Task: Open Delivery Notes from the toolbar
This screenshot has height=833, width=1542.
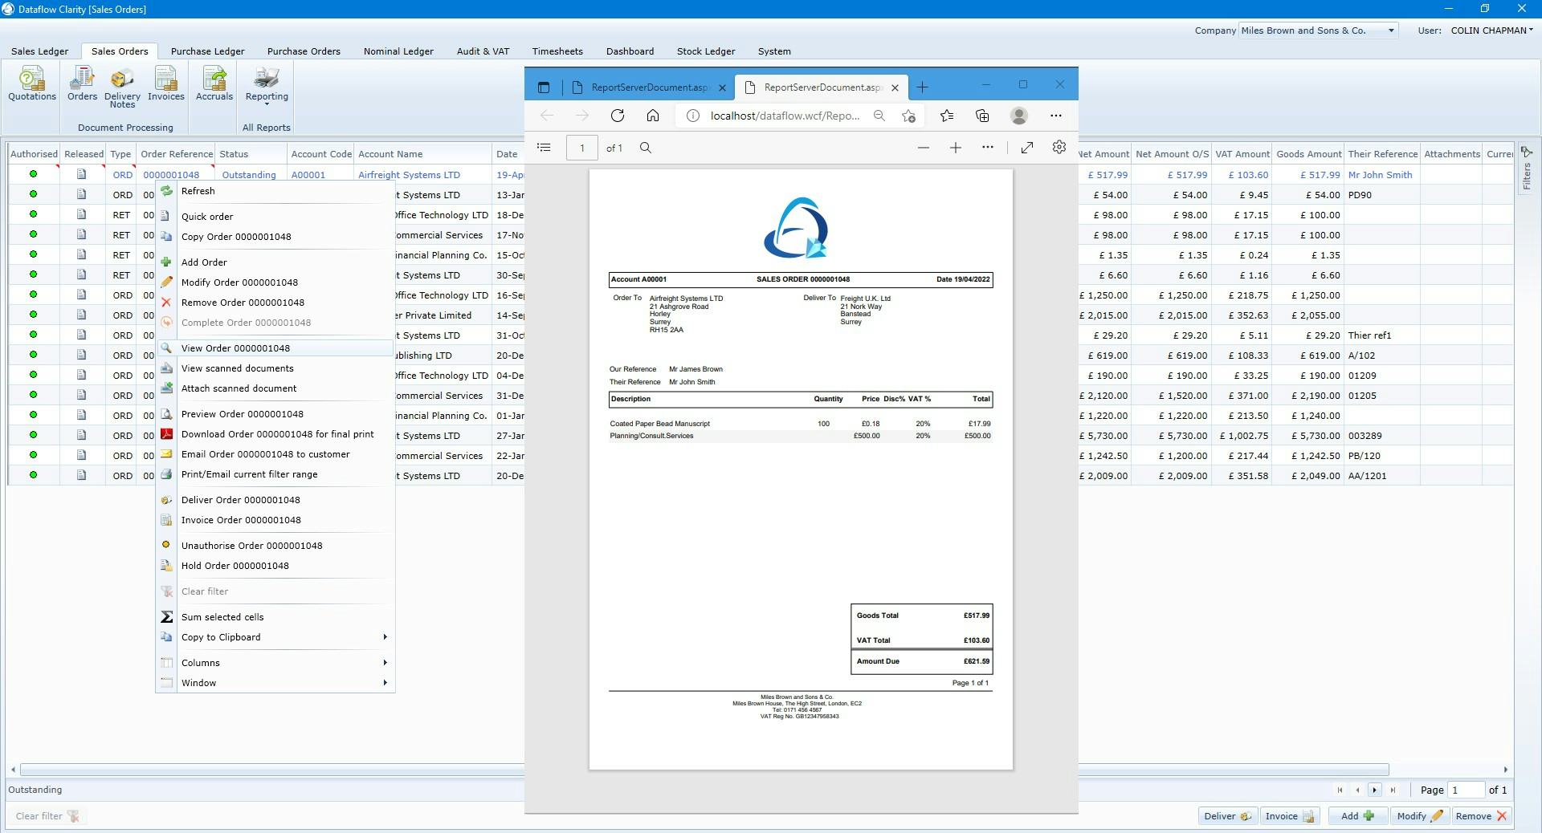Action: point(122,87)
